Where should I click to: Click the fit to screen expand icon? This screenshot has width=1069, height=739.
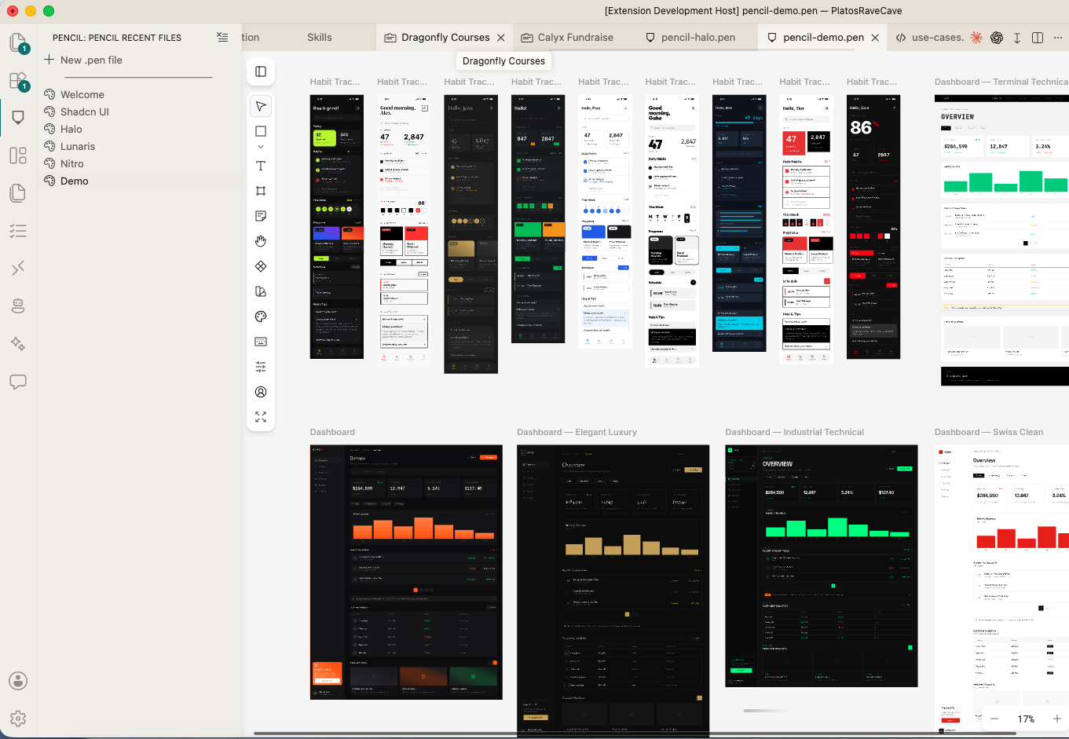[261, 417]
